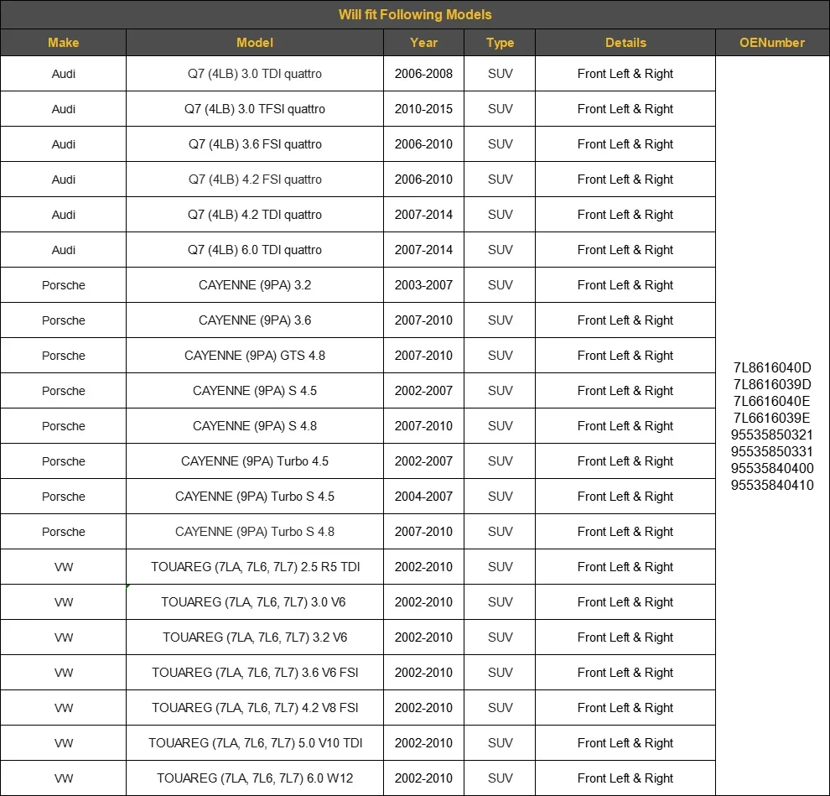Click VW make in TOUAREG 6.0 W12 row
The width and height of the screenshot is (830, 796).
click(x=64, y=778)
